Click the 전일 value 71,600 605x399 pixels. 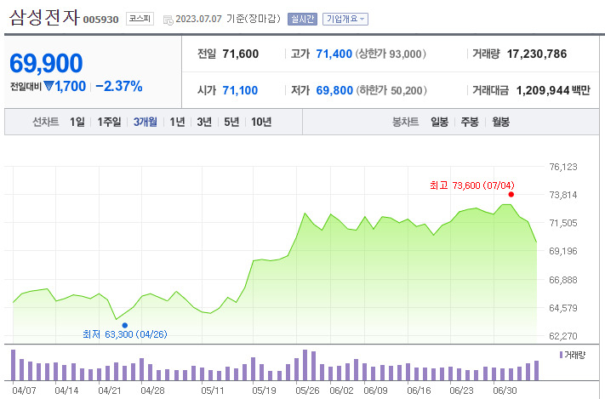(240, 54)
